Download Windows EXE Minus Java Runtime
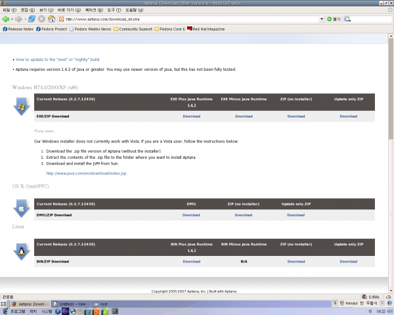 [244, 116]
